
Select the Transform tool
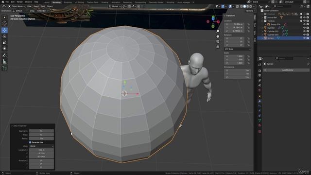(4, 49)
